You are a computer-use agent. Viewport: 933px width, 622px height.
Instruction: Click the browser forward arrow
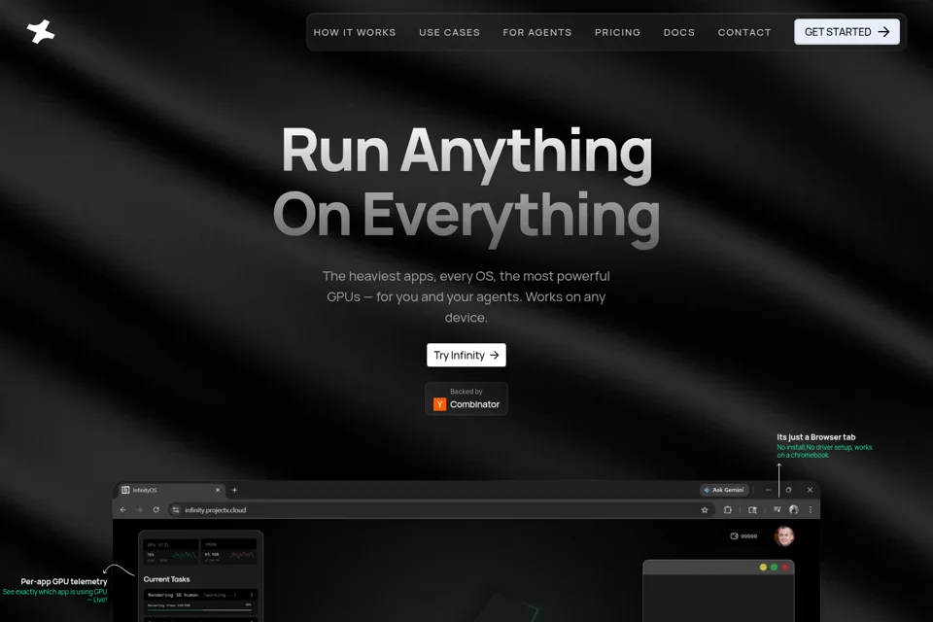point(139,509)
